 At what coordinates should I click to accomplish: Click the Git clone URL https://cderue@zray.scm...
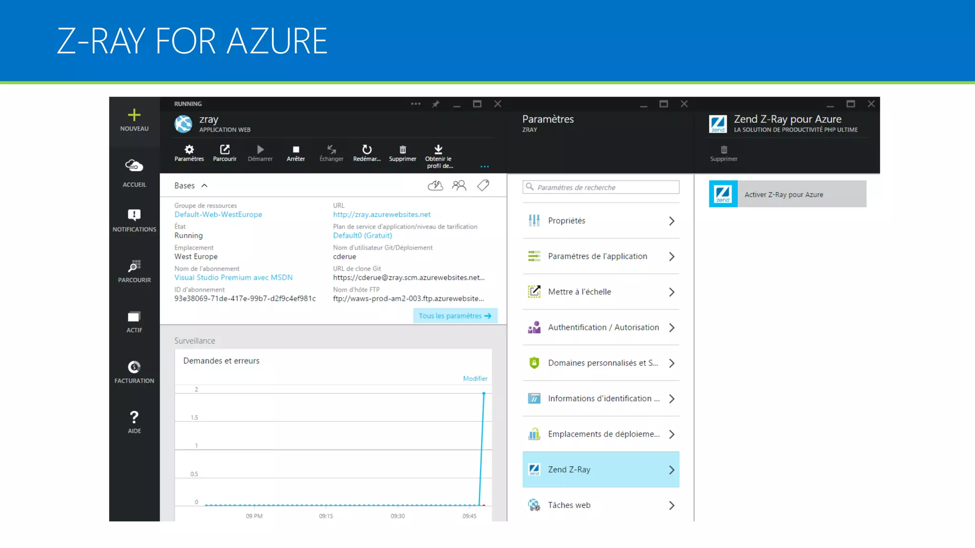tap(408, 277)
